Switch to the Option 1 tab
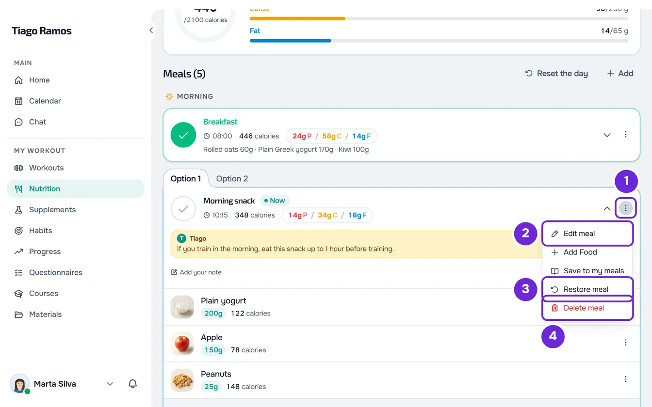 [186, 178]
